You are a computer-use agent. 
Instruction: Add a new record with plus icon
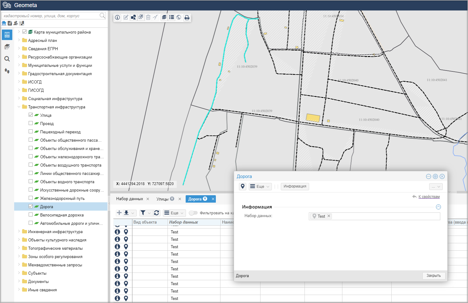click(119, 213)
